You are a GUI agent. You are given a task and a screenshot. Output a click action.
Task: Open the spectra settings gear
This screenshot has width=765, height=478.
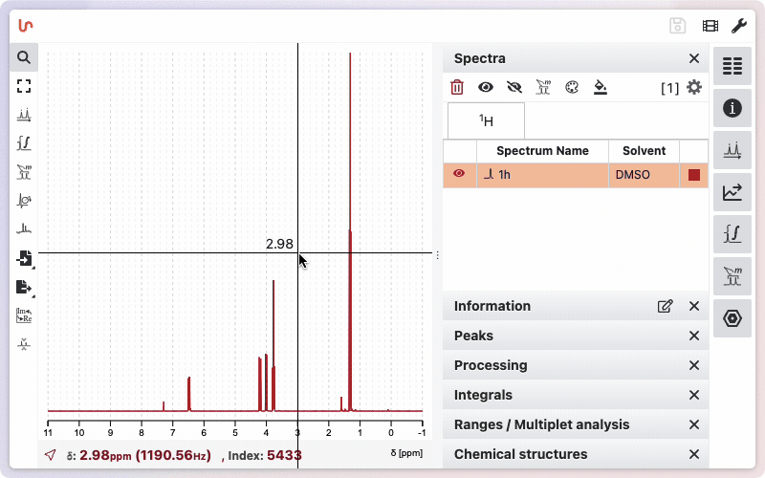coord(694,88)
